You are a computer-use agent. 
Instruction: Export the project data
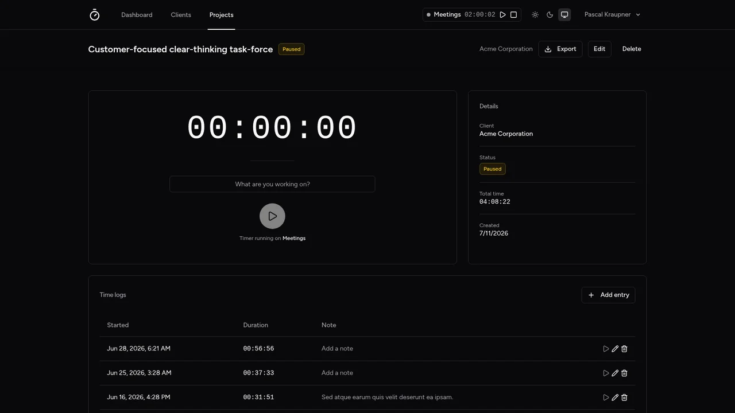tap(560, 49)
